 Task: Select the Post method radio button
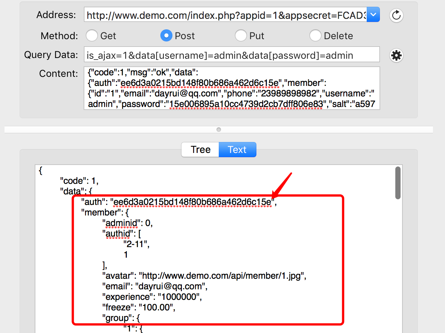pos(166,36)
